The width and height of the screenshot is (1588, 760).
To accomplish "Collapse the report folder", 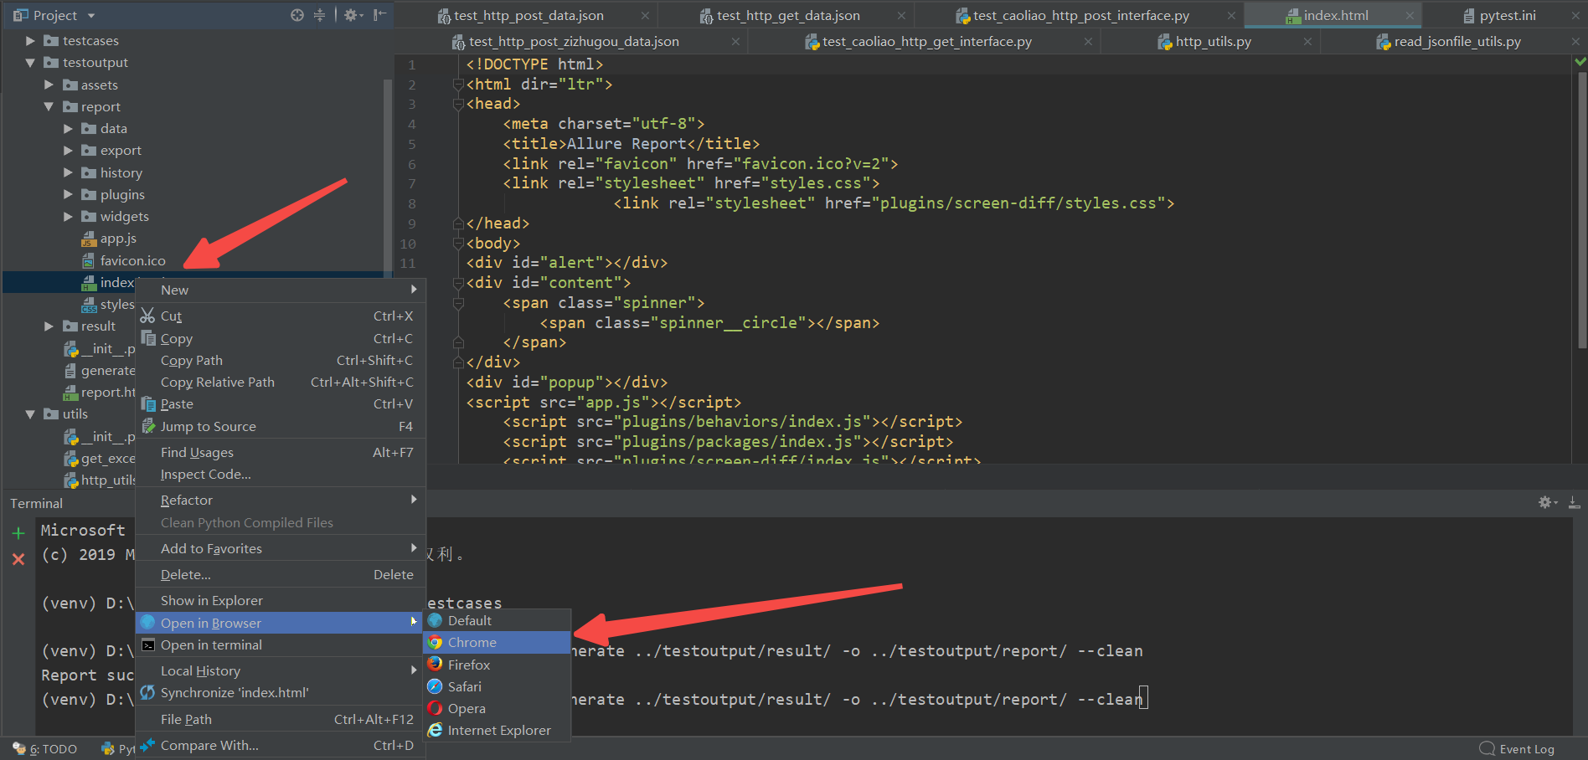I will [49, 106].
